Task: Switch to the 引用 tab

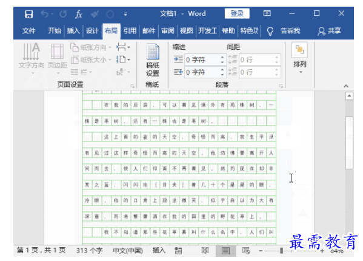Action: pyautogui.click(x=130, y=31)
